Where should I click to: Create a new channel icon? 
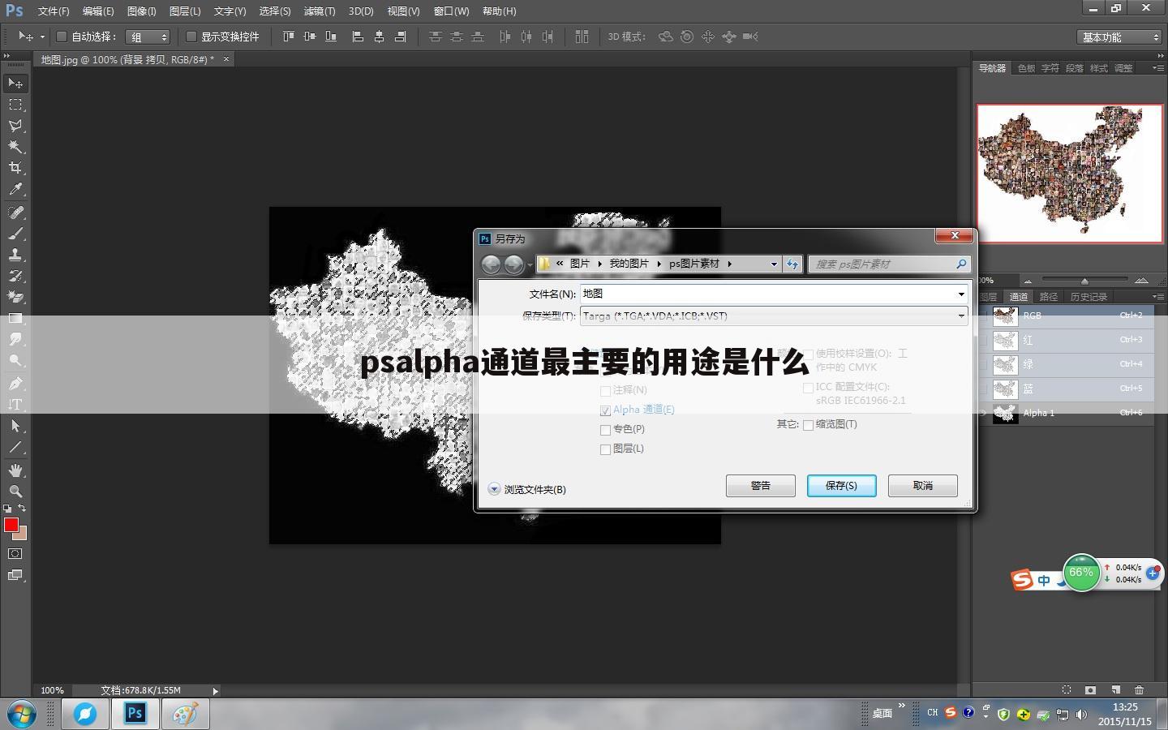pos(1115,690)
